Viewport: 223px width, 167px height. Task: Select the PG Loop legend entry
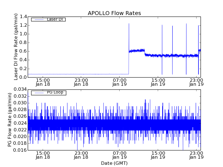[49, 93]
